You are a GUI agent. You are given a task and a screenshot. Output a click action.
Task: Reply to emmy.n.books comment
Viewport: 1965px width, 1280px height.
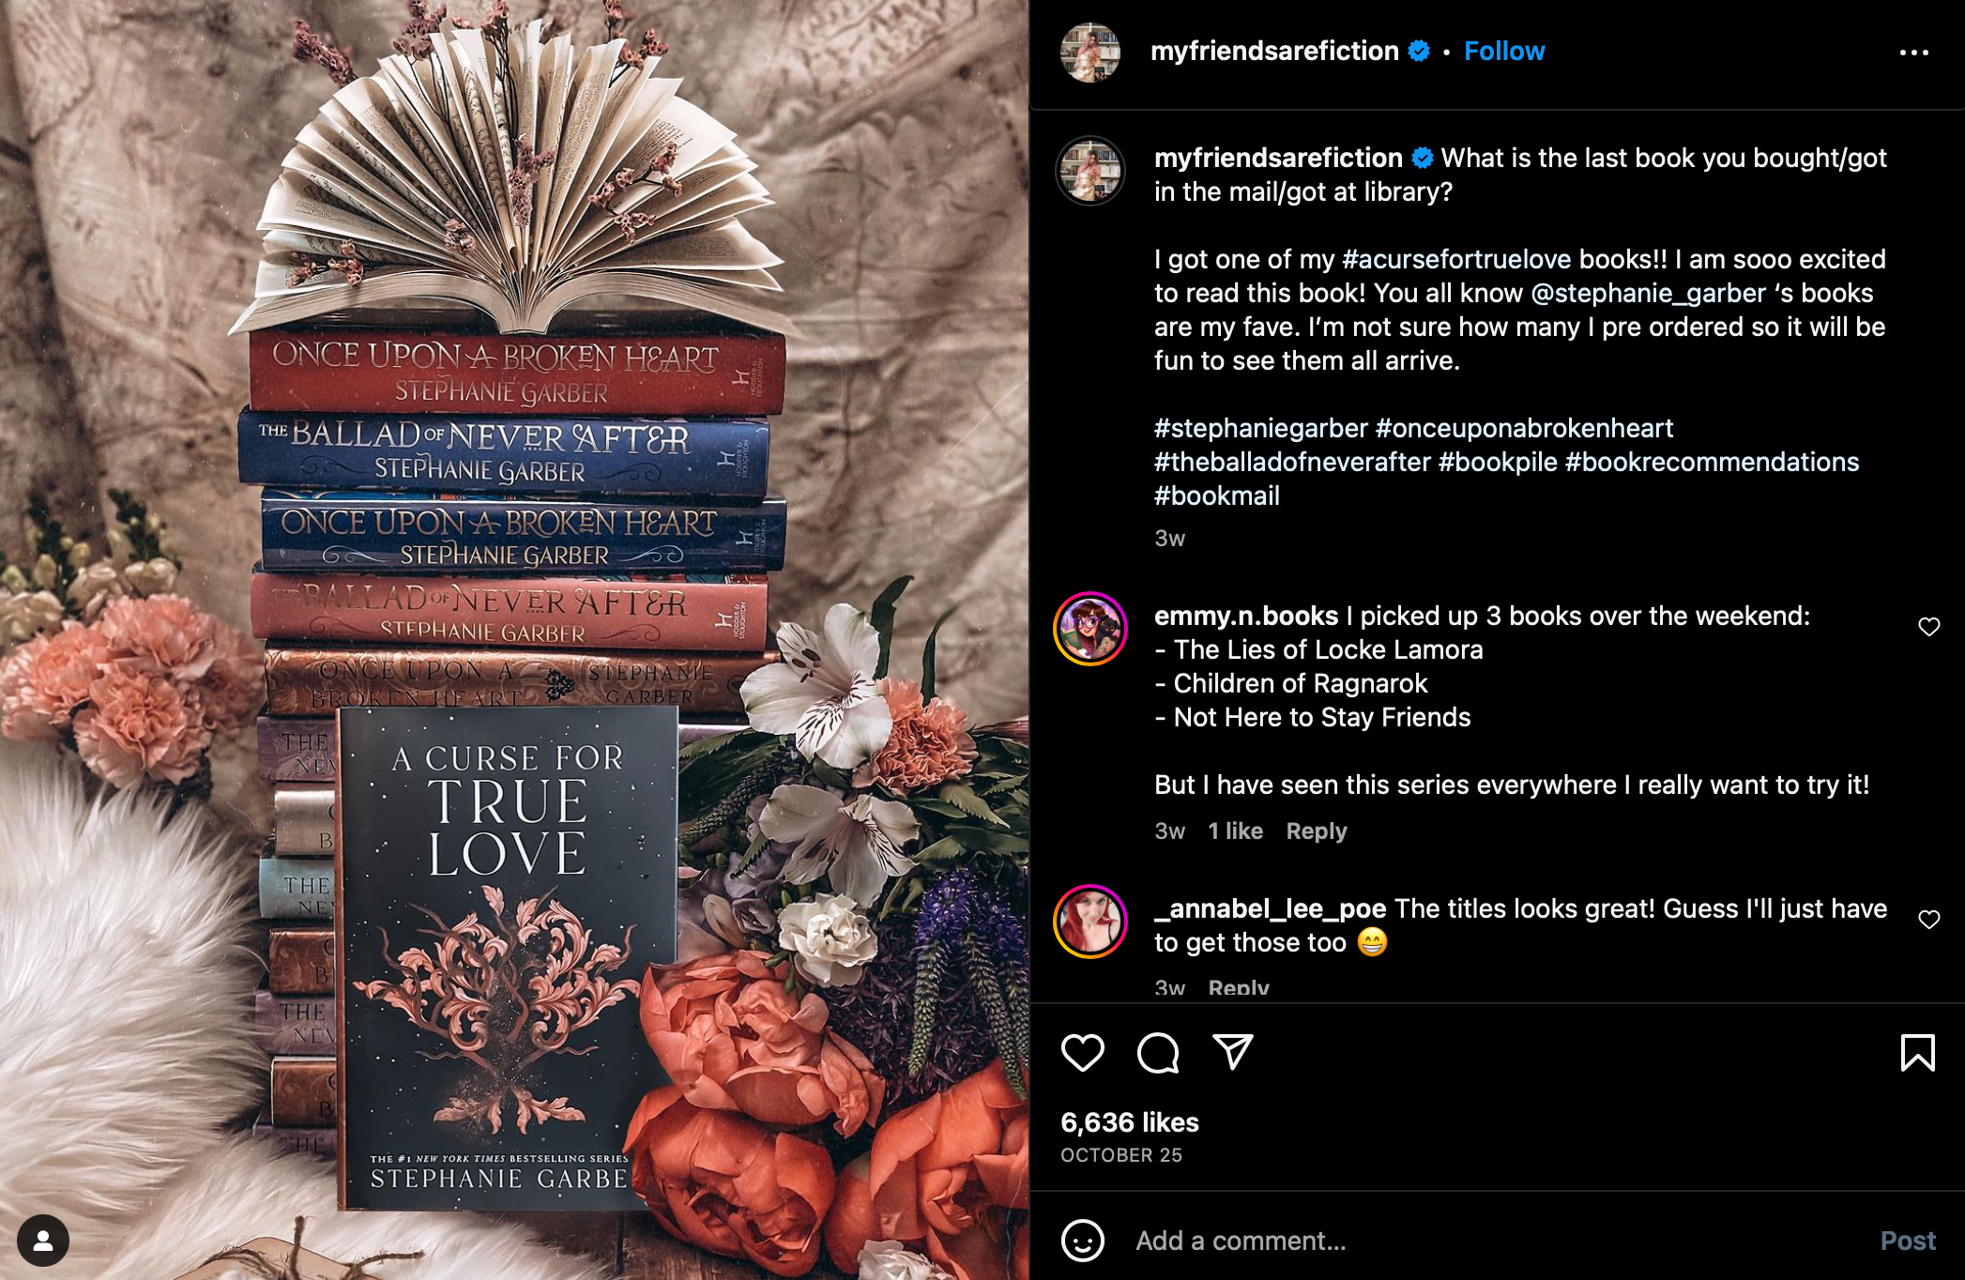(x=1316, y=831)
